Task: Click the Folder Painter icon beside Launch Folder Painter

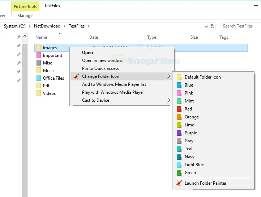Action: point(179,183)
